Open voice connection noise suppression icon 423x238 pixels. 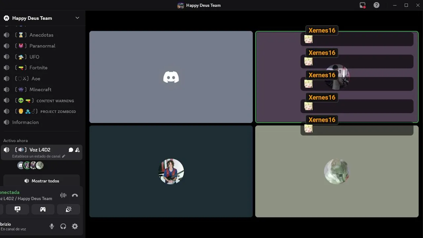pyautogui.click(x=63, y=195)
